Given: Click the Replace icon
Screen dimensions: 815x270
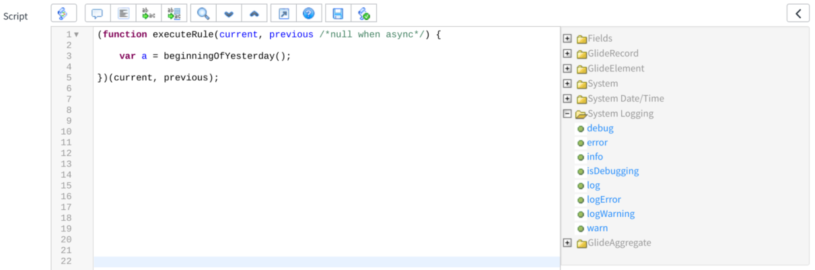Looking at the screenshot, I should click(148, 13).
